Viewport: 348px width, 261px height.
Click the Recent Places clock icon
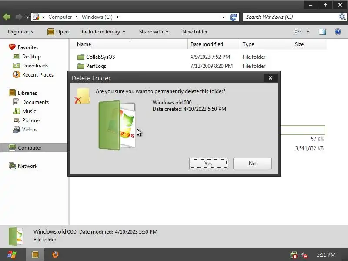[x=17, y=74]
